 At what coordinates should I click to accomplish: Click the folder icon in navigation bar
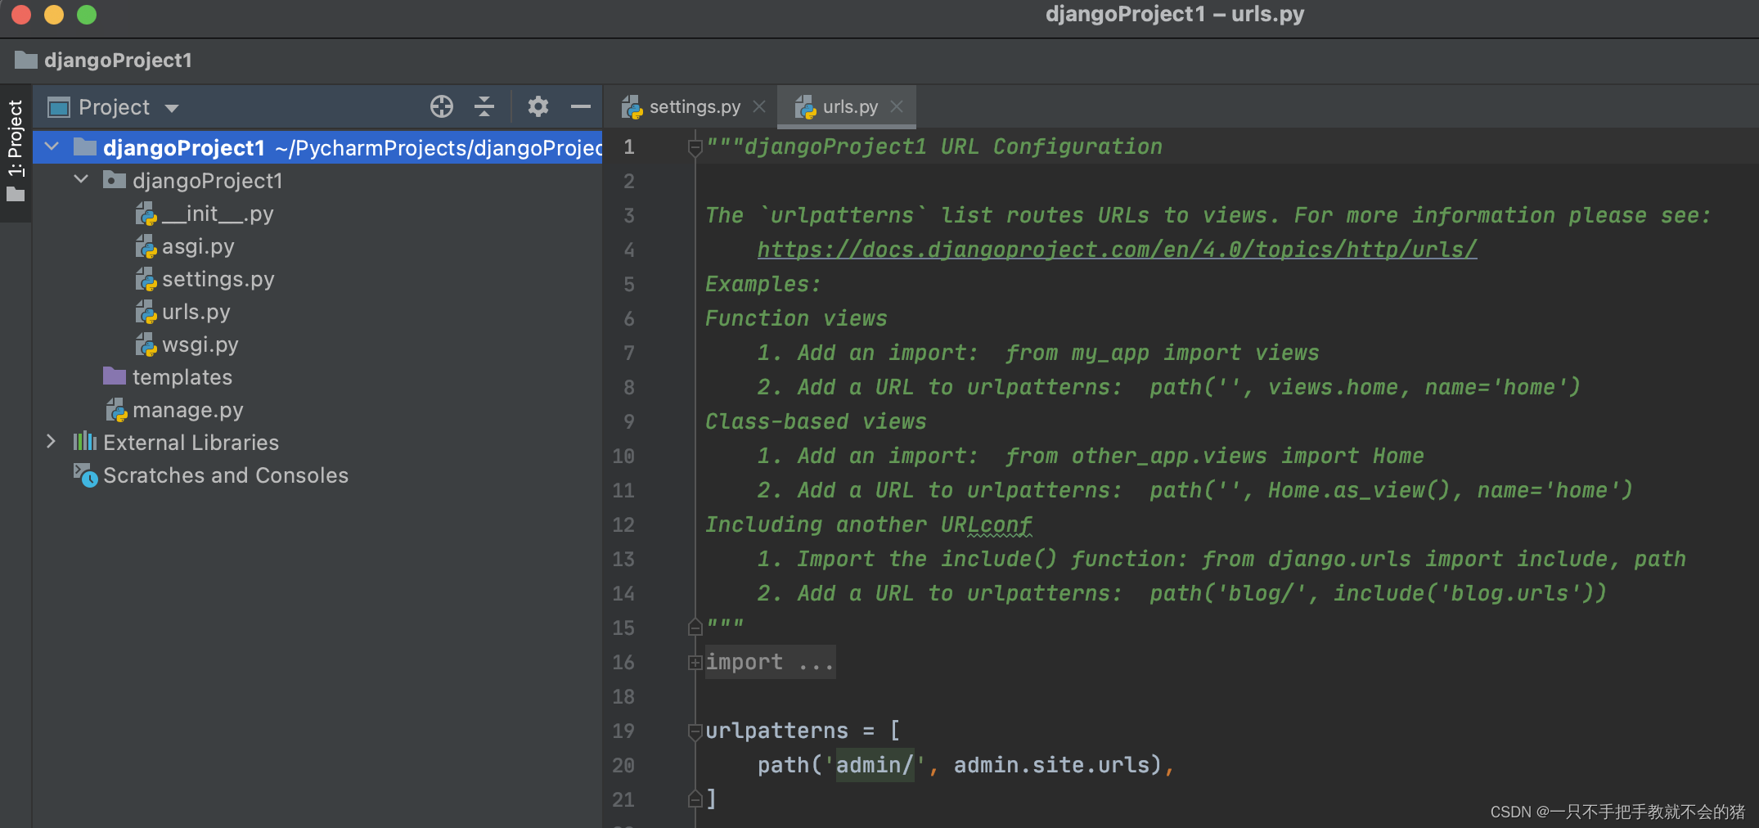26,60
